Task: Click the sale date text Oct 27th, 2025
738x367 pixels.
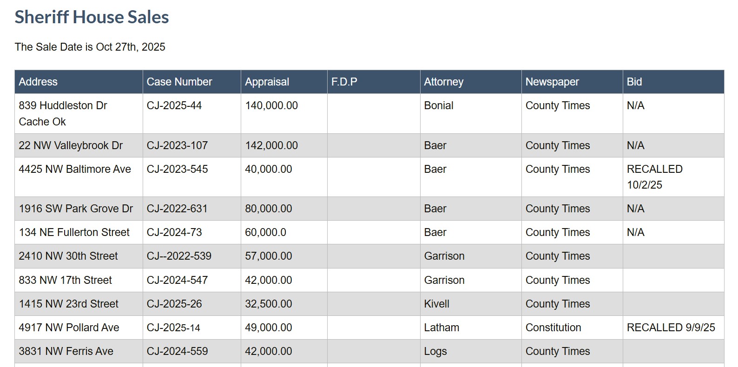Action: coord(131,47)
